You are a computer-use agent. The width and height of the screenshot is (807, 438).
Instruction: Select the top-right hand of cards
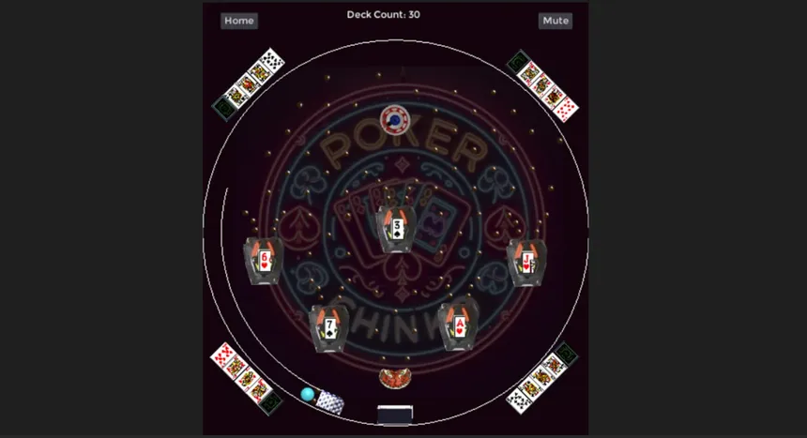(x=542, y=85)
